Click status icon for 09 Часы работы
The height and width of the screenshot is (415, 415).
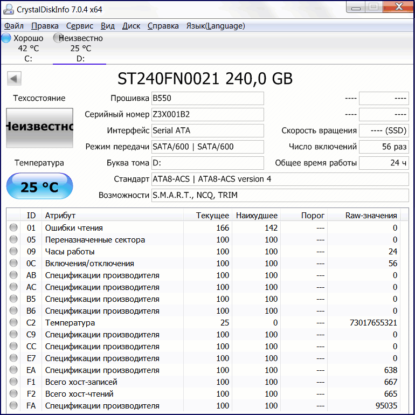(13, 251)
